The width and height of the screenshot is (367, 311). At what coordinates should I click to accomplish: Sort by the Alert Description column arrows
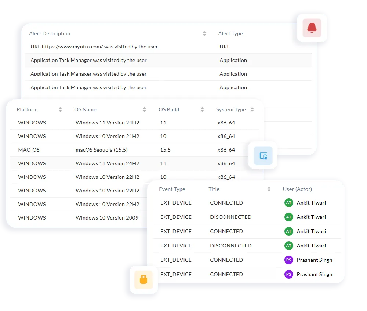tap(204, 33)
